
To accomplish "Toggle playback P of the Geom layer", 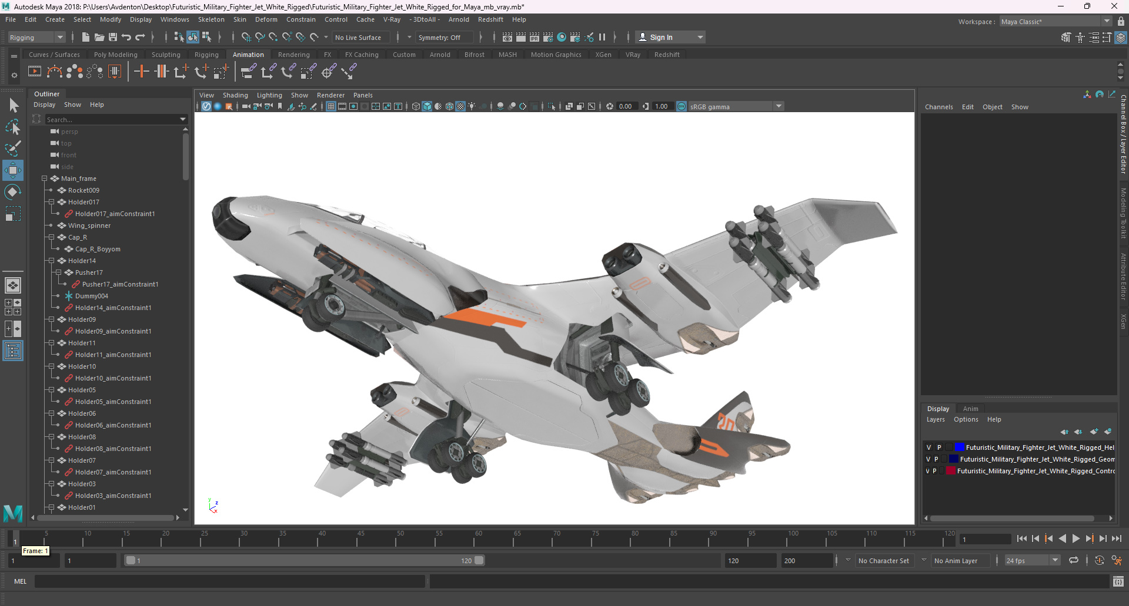I will click(936, 459).
